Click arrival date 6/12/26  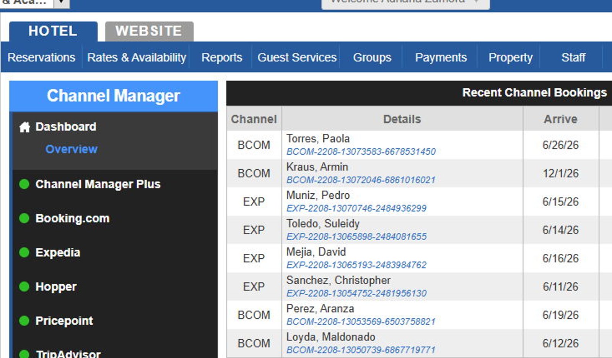[x=560, y=343]
